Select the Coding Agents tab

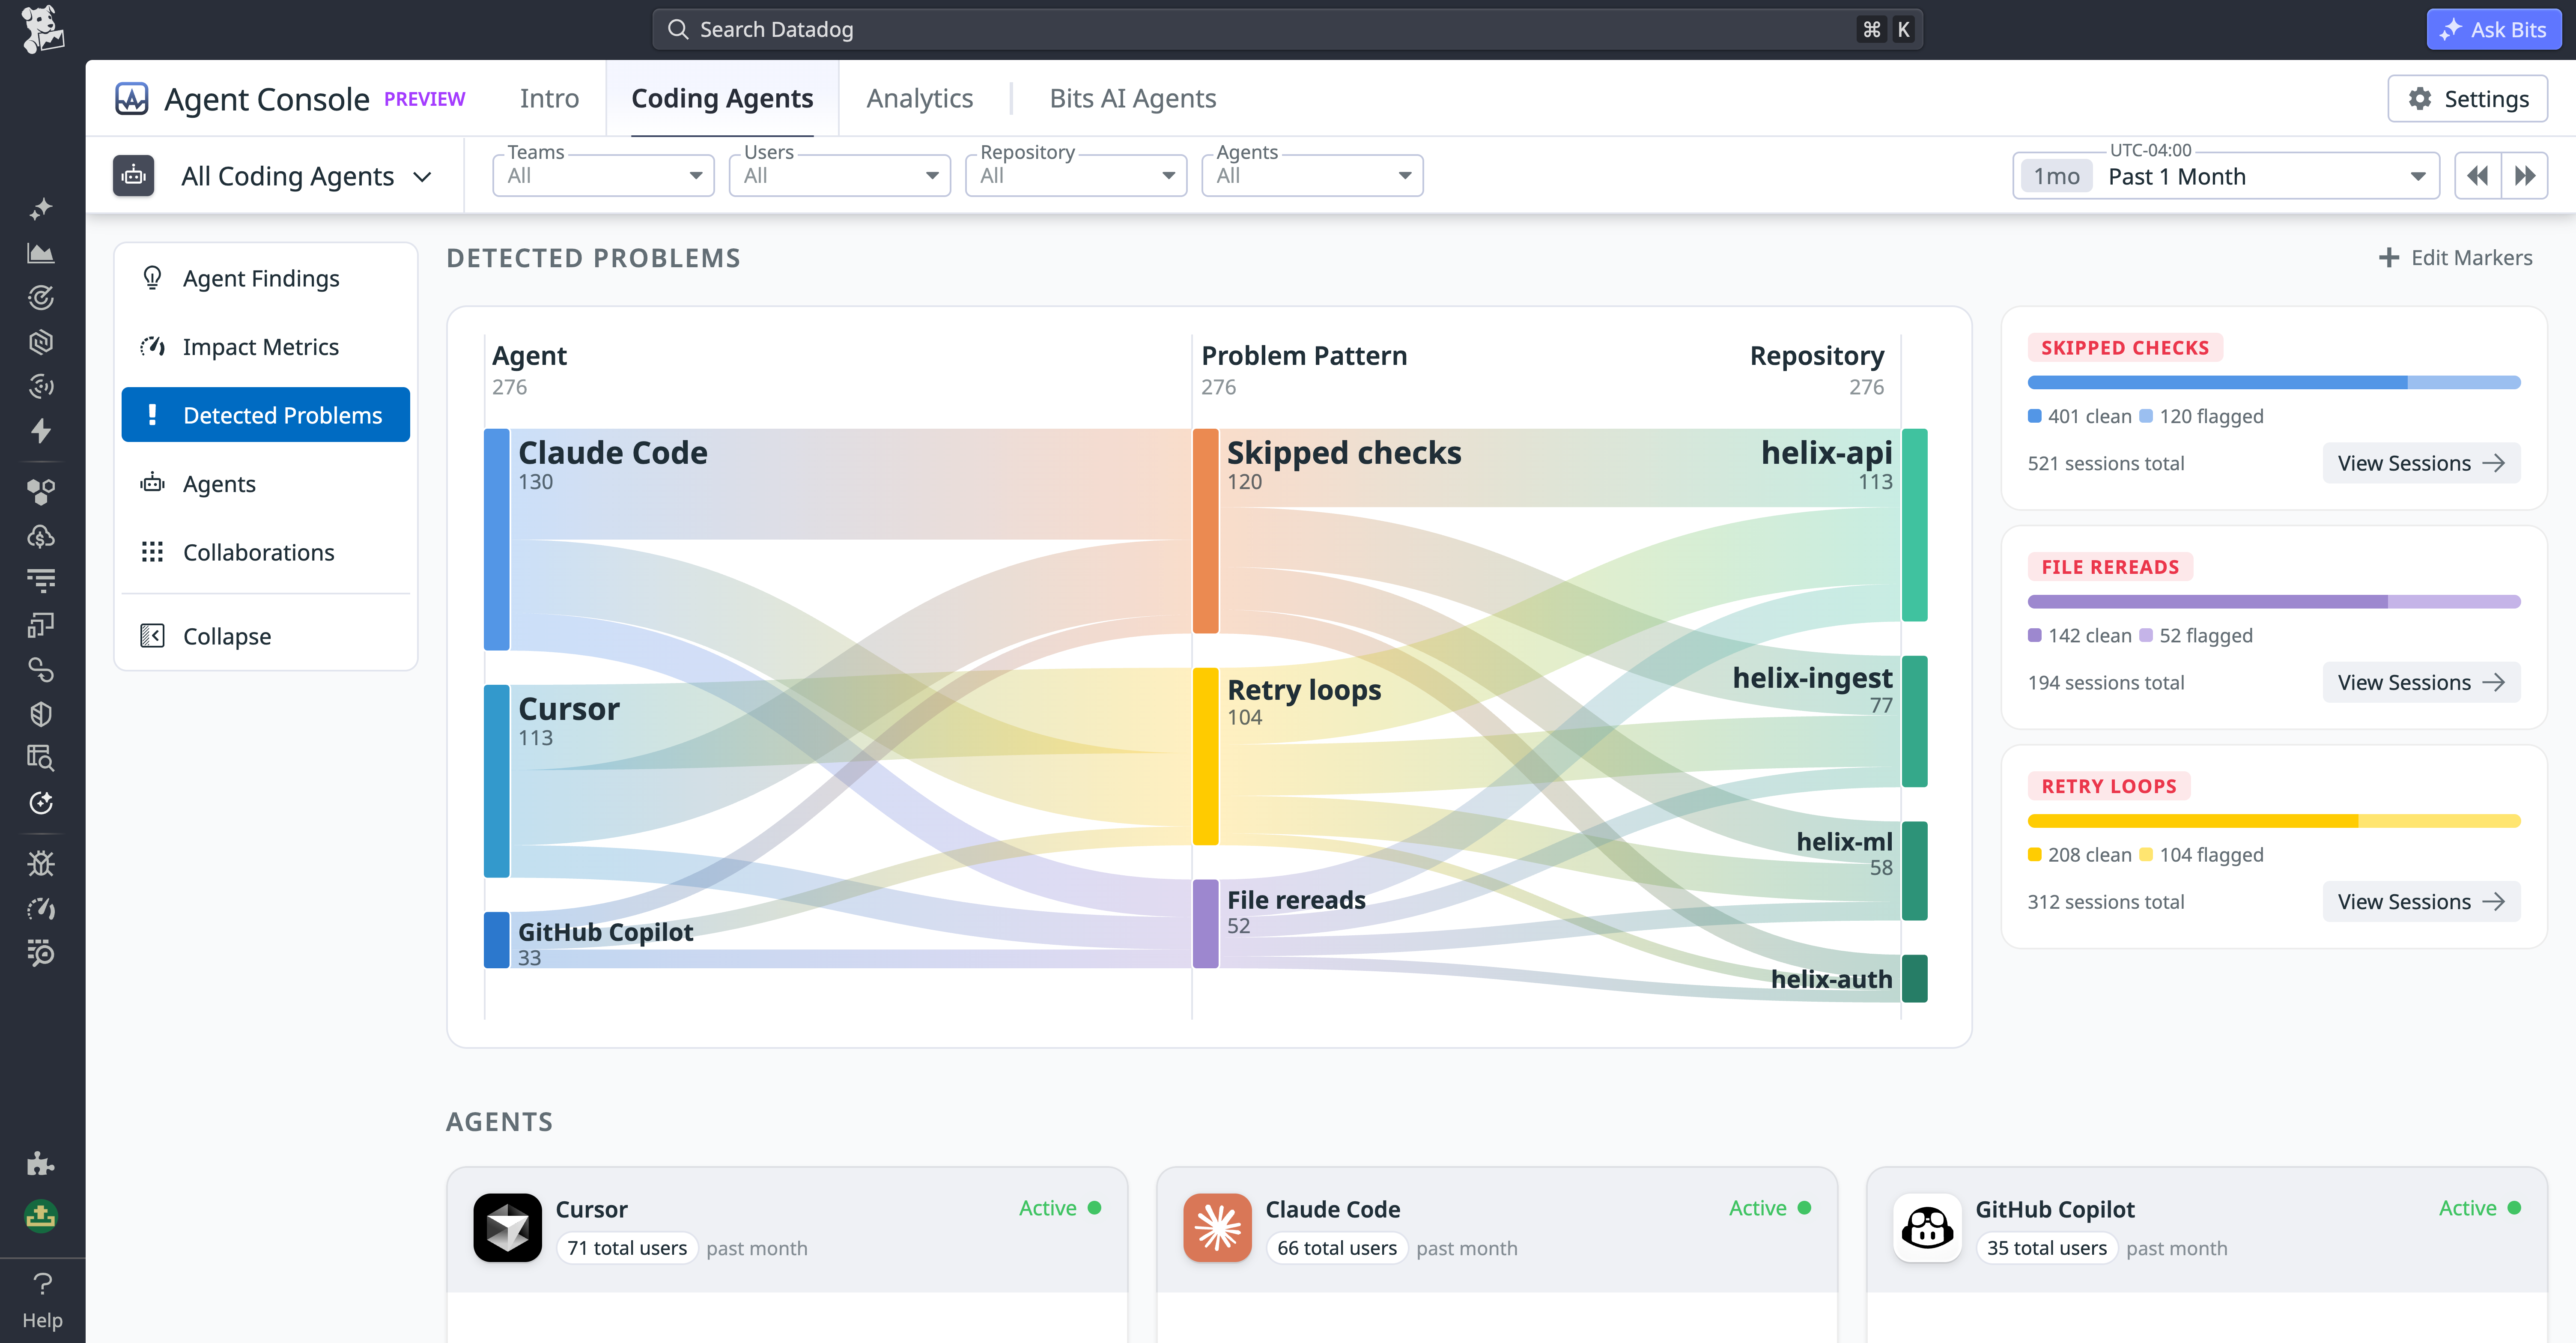point(722,98)
